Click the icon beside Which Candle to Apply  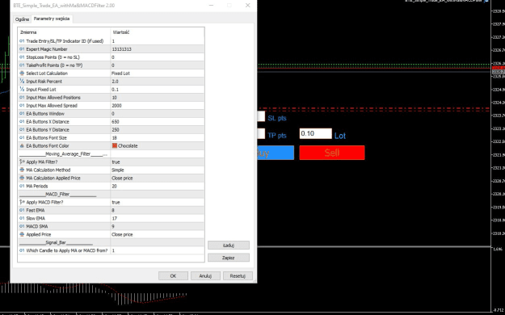coord(22,250)
